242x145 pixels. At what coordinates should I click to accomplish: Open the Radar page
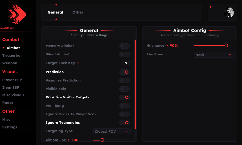coord(8,103)
